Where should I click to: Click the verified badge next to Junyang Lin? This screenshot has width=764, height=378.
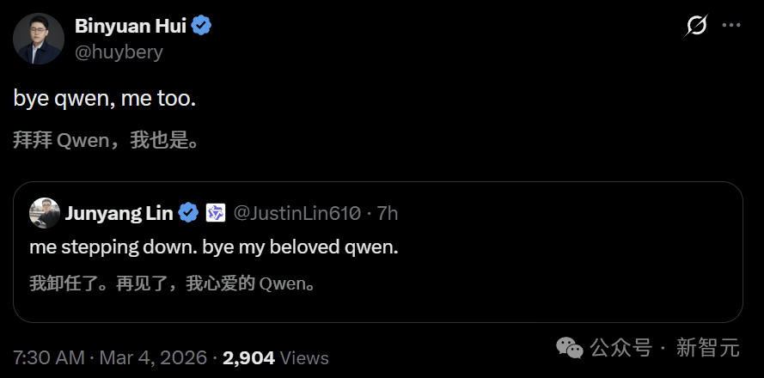pyautogui.click(x=189, y=213)
